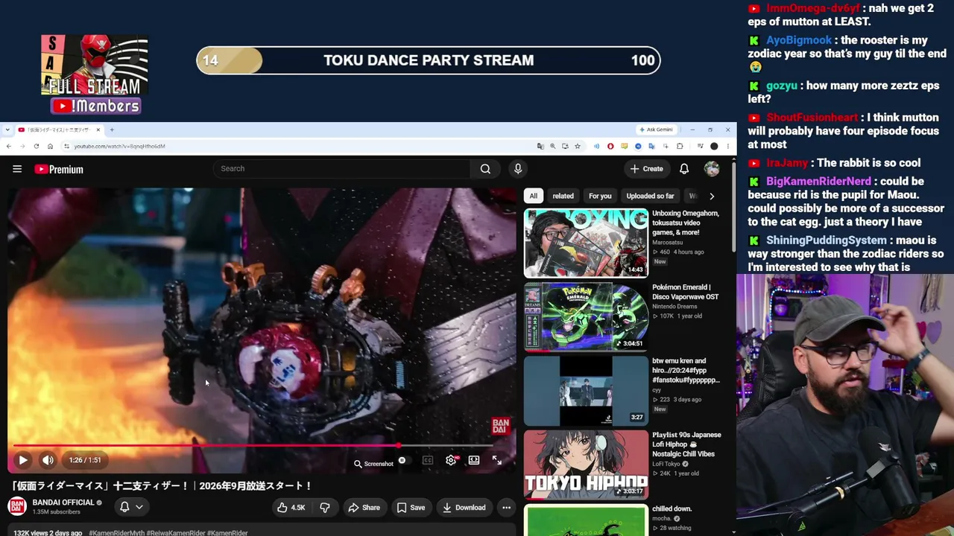Click ShiningPuddingSystem username in chat

tap(827, 240)
